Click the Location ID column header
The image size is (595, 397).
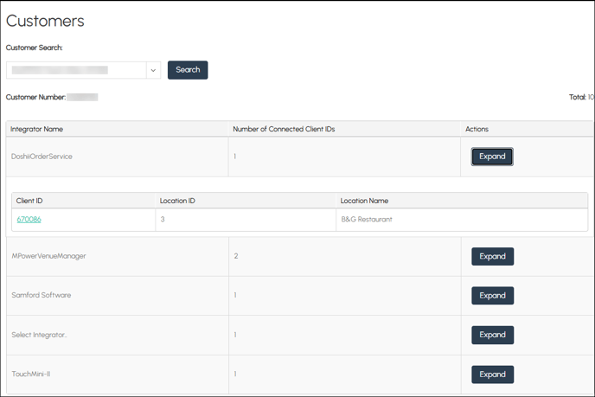(x=177, y=201)
